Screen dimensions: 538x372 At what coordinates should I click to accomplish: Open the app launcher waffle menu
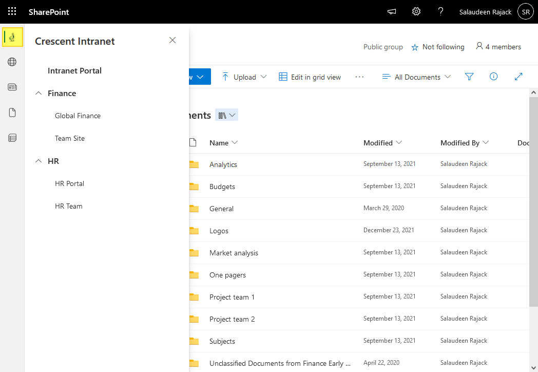11,11
